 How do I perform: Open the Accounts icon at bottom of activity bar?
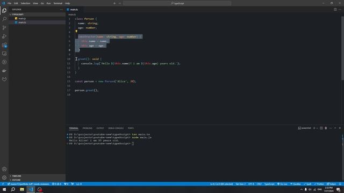4,169
